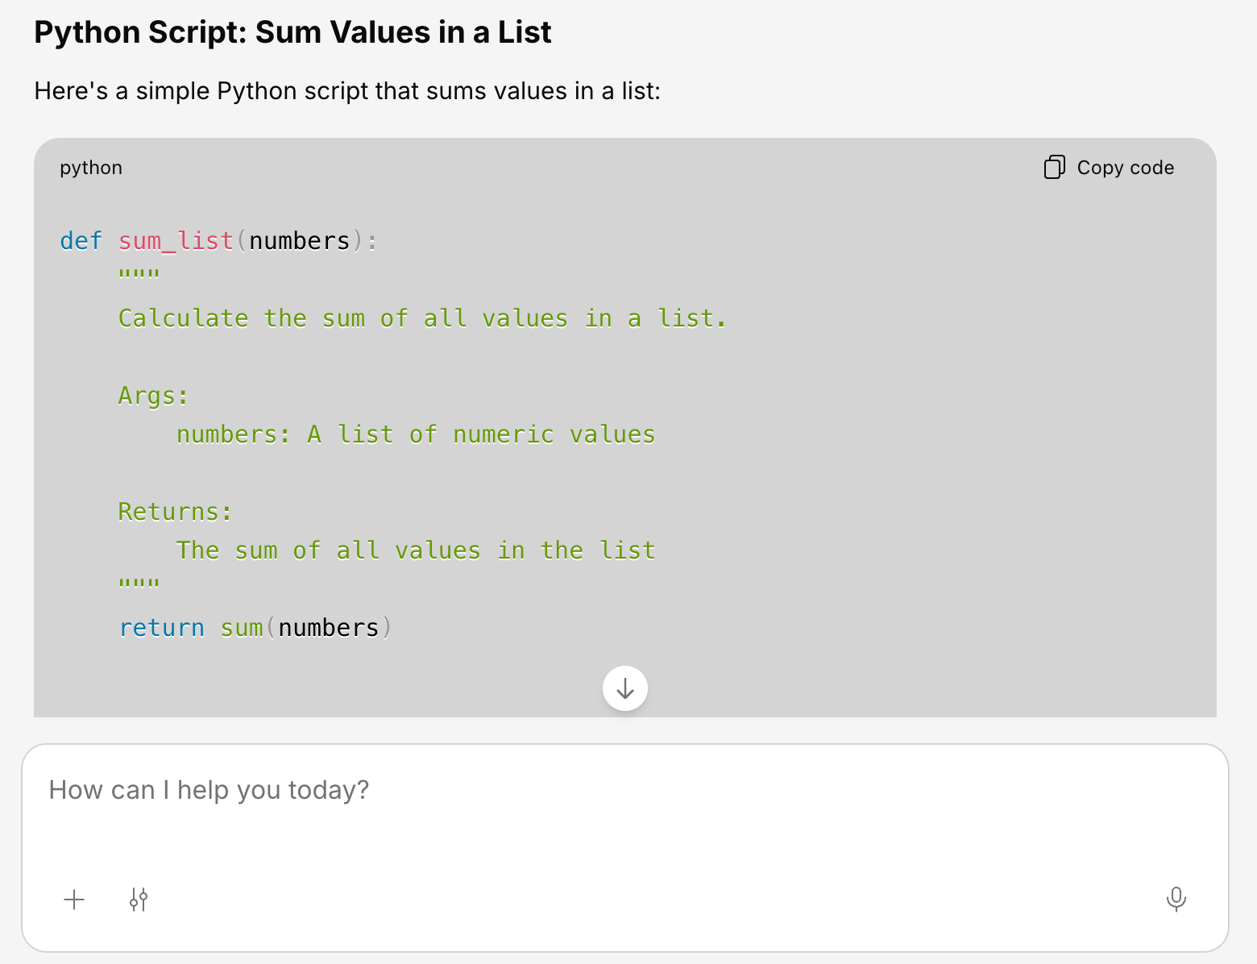This screenshot has height=964, width=1257.
Task: Click the scroll-down arrow button
Action: (624, 688)
